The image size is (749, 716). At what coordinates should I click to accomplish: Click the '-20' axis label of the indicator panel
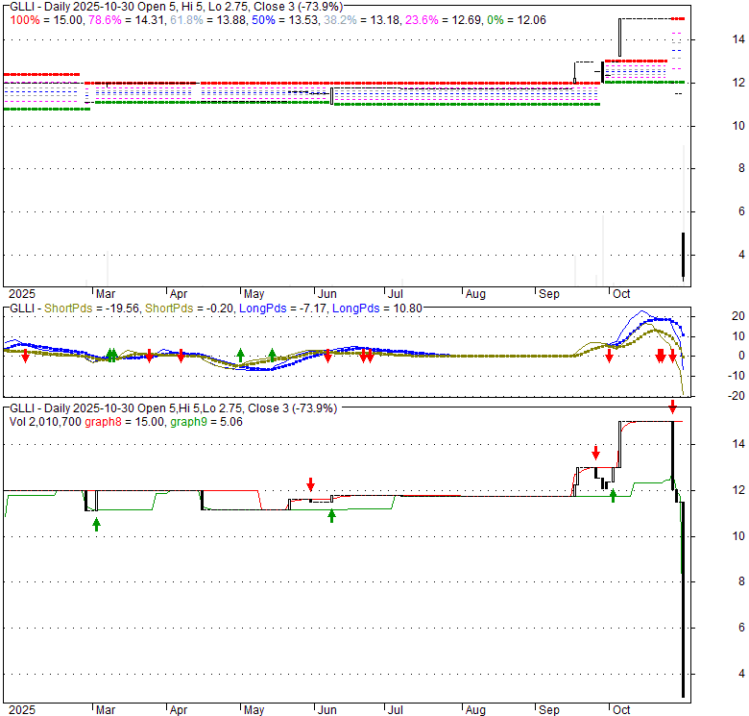pos(737,395)
